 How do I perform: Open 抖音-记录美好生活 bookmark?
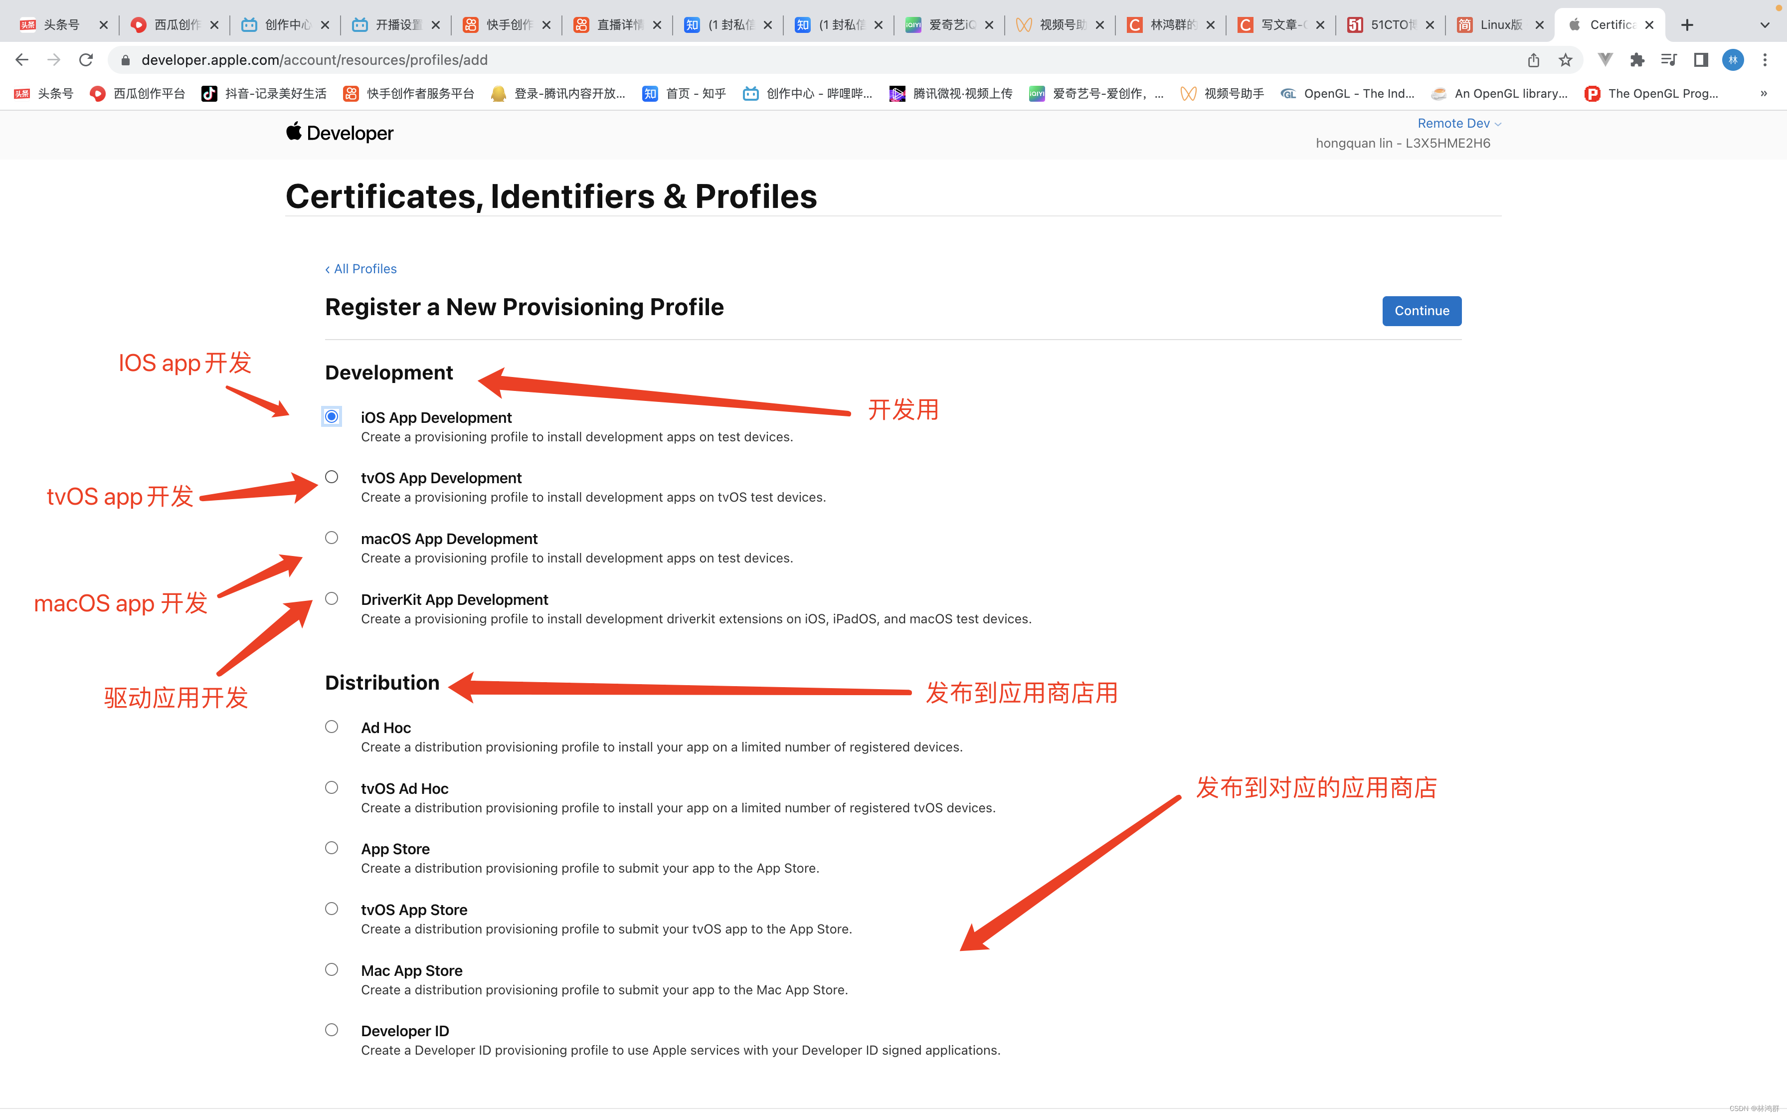coord(264,94)
